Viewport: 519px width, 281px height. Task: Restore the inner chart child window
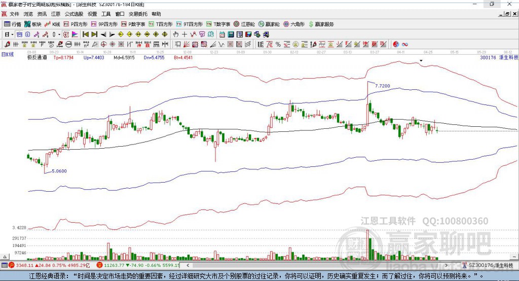[507, 14]
